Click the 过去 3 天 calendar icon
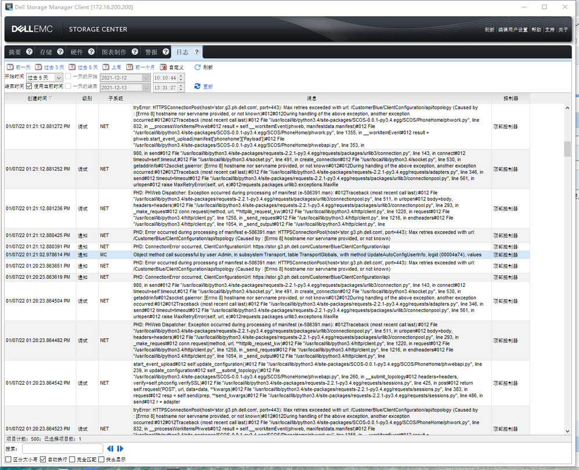 (38, 67)
